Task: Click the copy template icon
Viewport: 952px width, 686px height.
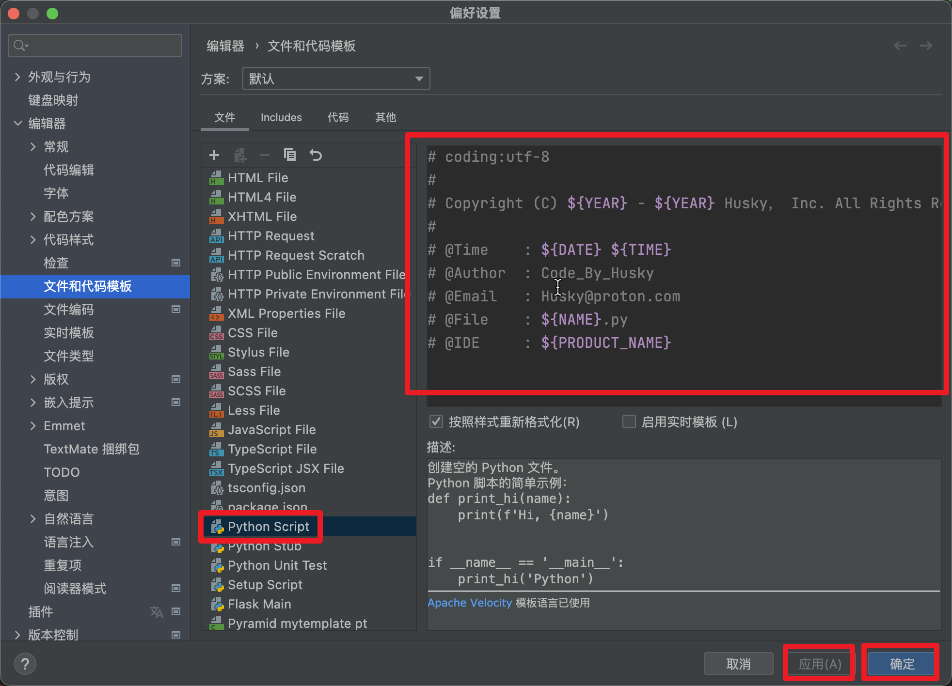Action: pos(291,156)
